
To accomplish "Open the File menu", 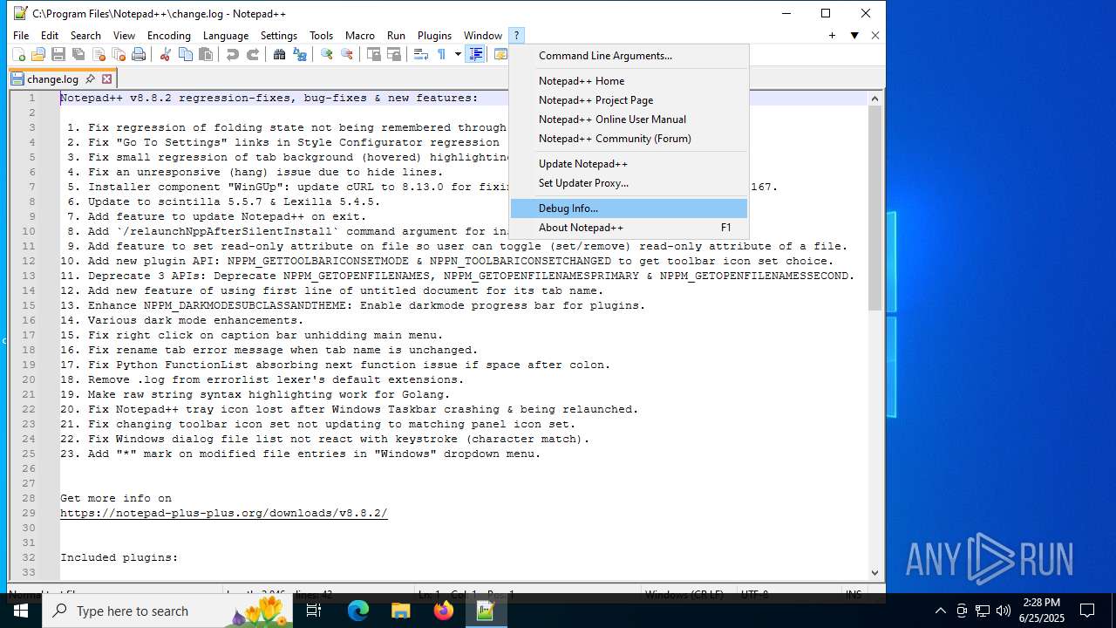I will 21,36.
